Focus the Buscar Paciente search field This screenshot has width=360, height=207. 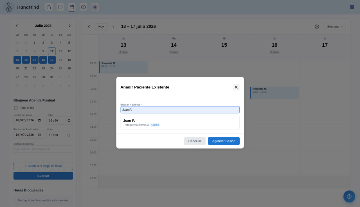point(180,110)
